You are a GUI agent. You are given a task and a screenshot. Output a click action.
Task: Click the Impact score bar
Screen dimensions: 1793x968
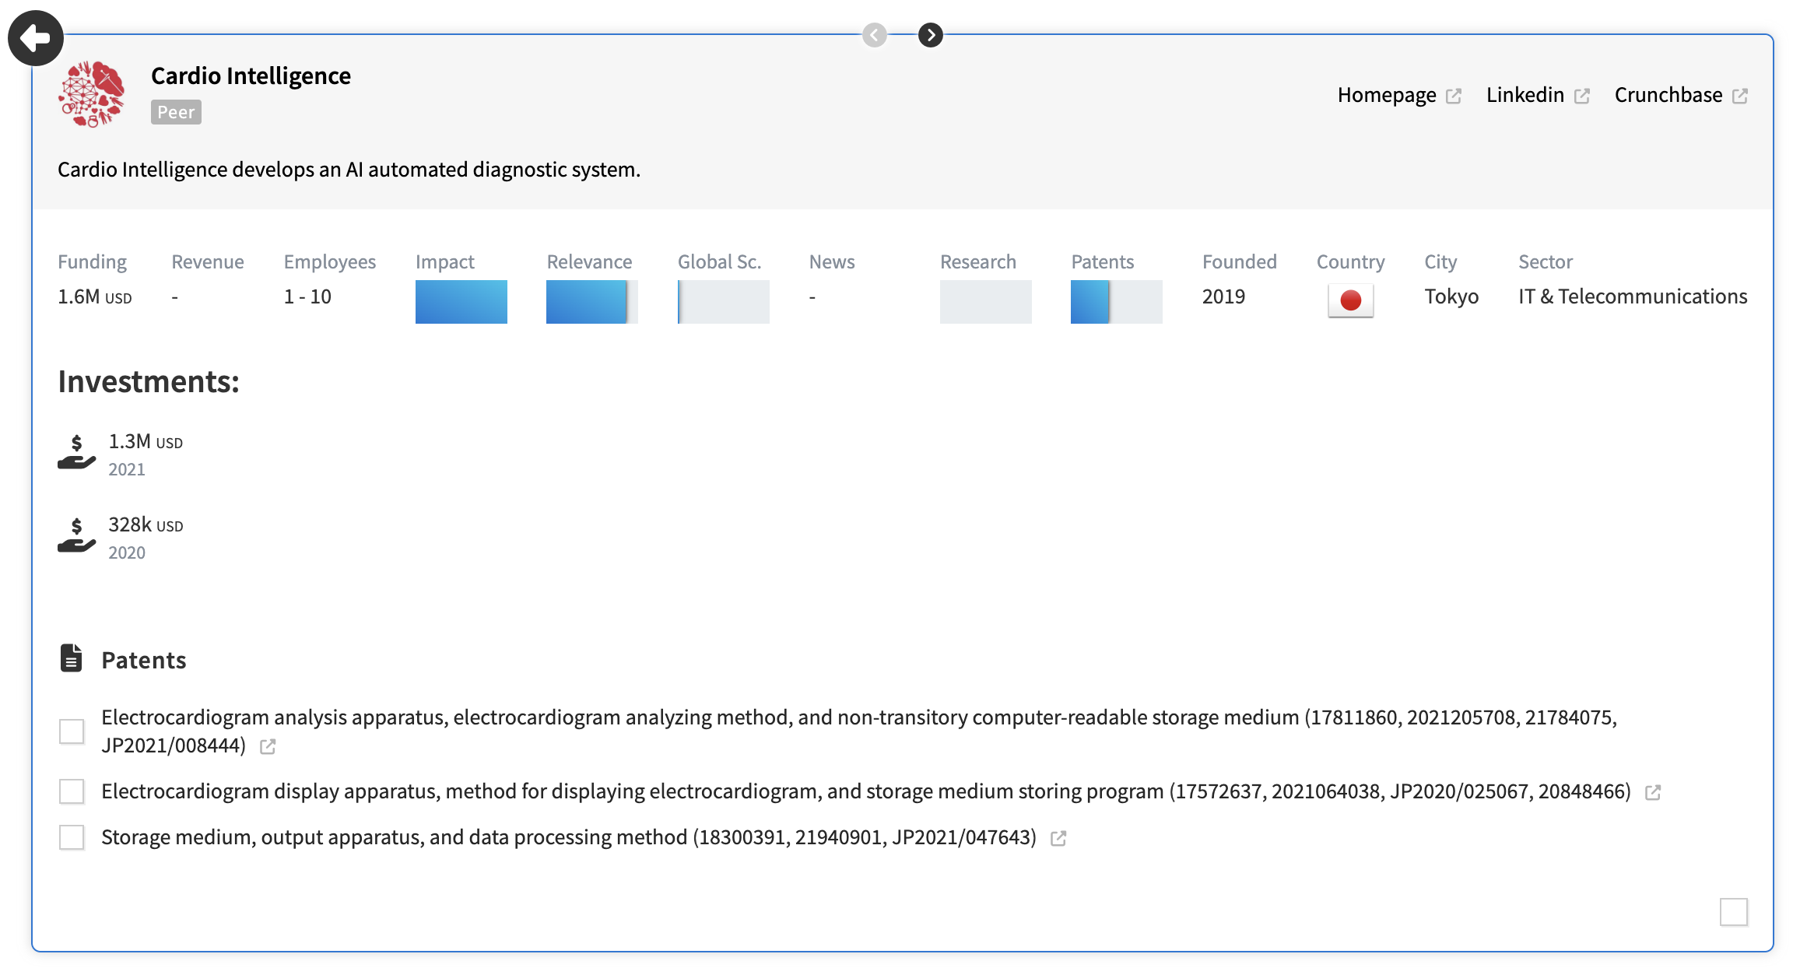coord(461,302)
